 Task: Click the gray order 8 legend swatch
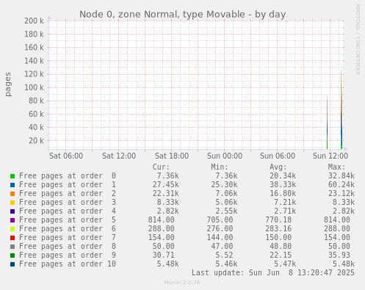click(12, 247)
